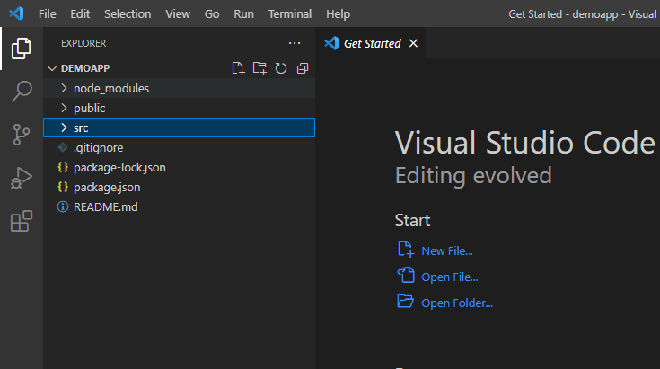Viewport: 660px width, 369px height.
Task: Click the New File... link
Action: pos(446,251)
